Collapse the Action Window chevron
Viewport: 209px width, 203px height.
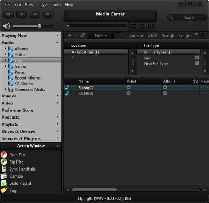58,146
